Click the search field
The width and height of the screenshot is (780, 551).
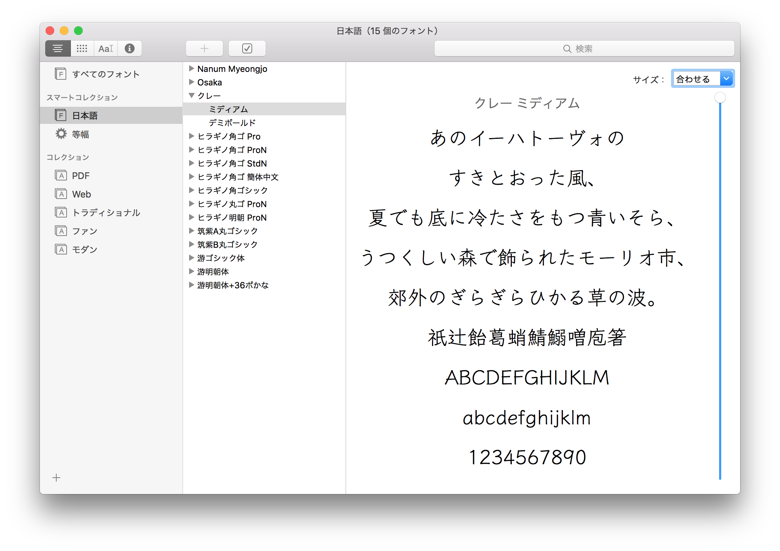tap(584, 48)
